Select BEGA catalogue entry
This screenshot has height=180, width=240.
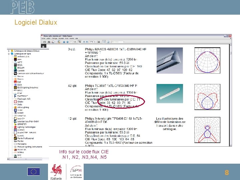[20, 65]
